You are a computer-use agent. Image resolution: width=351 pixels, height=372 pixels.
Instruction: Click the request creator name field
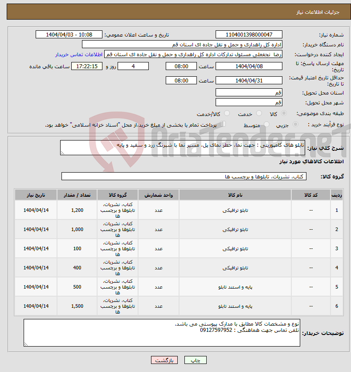[x=193, y=54]
